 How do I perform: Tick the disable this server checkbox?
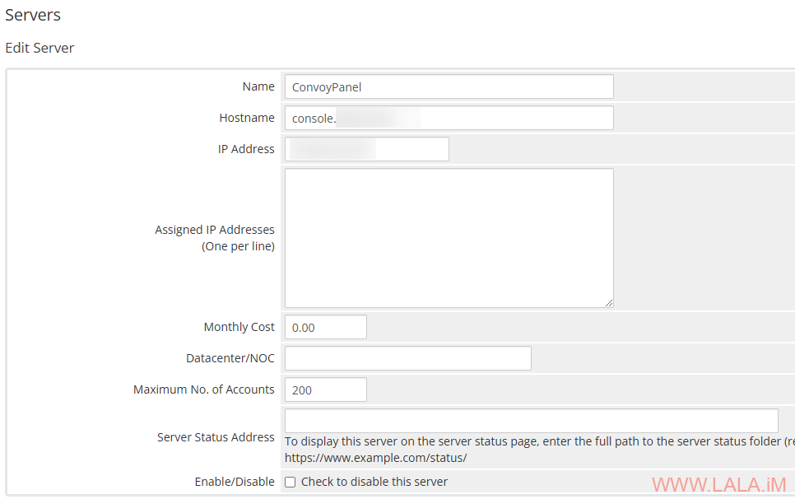click(x=290, y=482)
